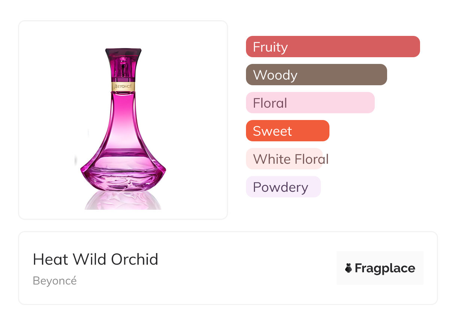Click the Beyoncé brand name under the title

55,281
